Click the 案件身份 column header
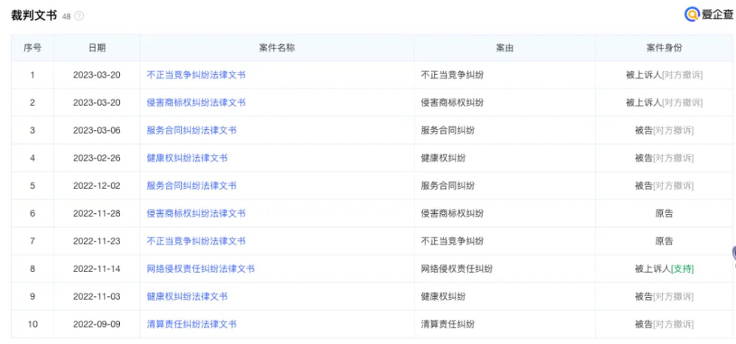This screenshot has width=736, height=344. (x=664, y=48)
